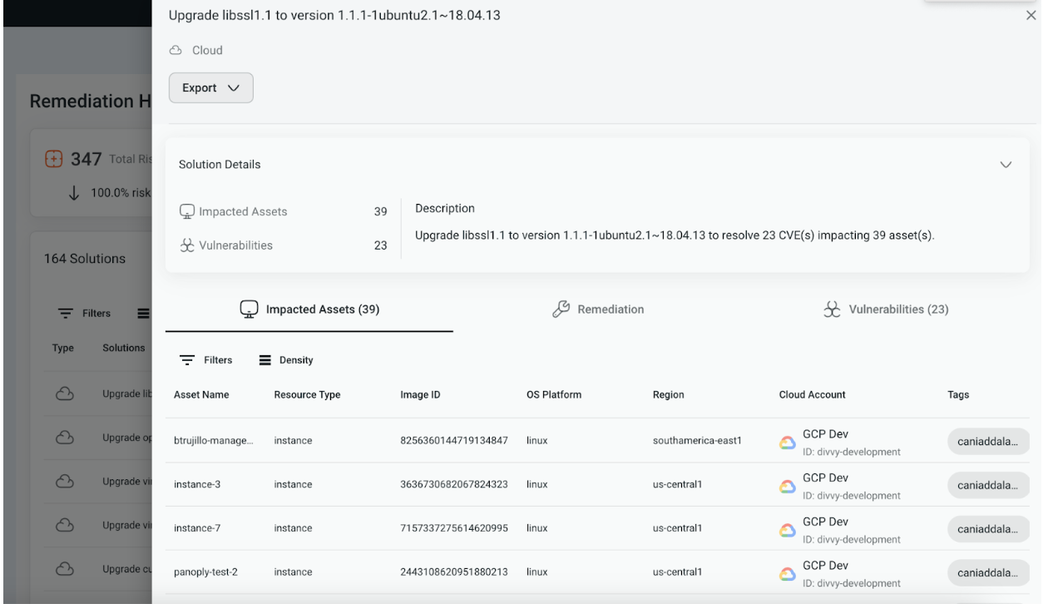Switch to the Remediation tab
Image resolution: width=1053 pixels, height=604 pixels.
(598, 309)
